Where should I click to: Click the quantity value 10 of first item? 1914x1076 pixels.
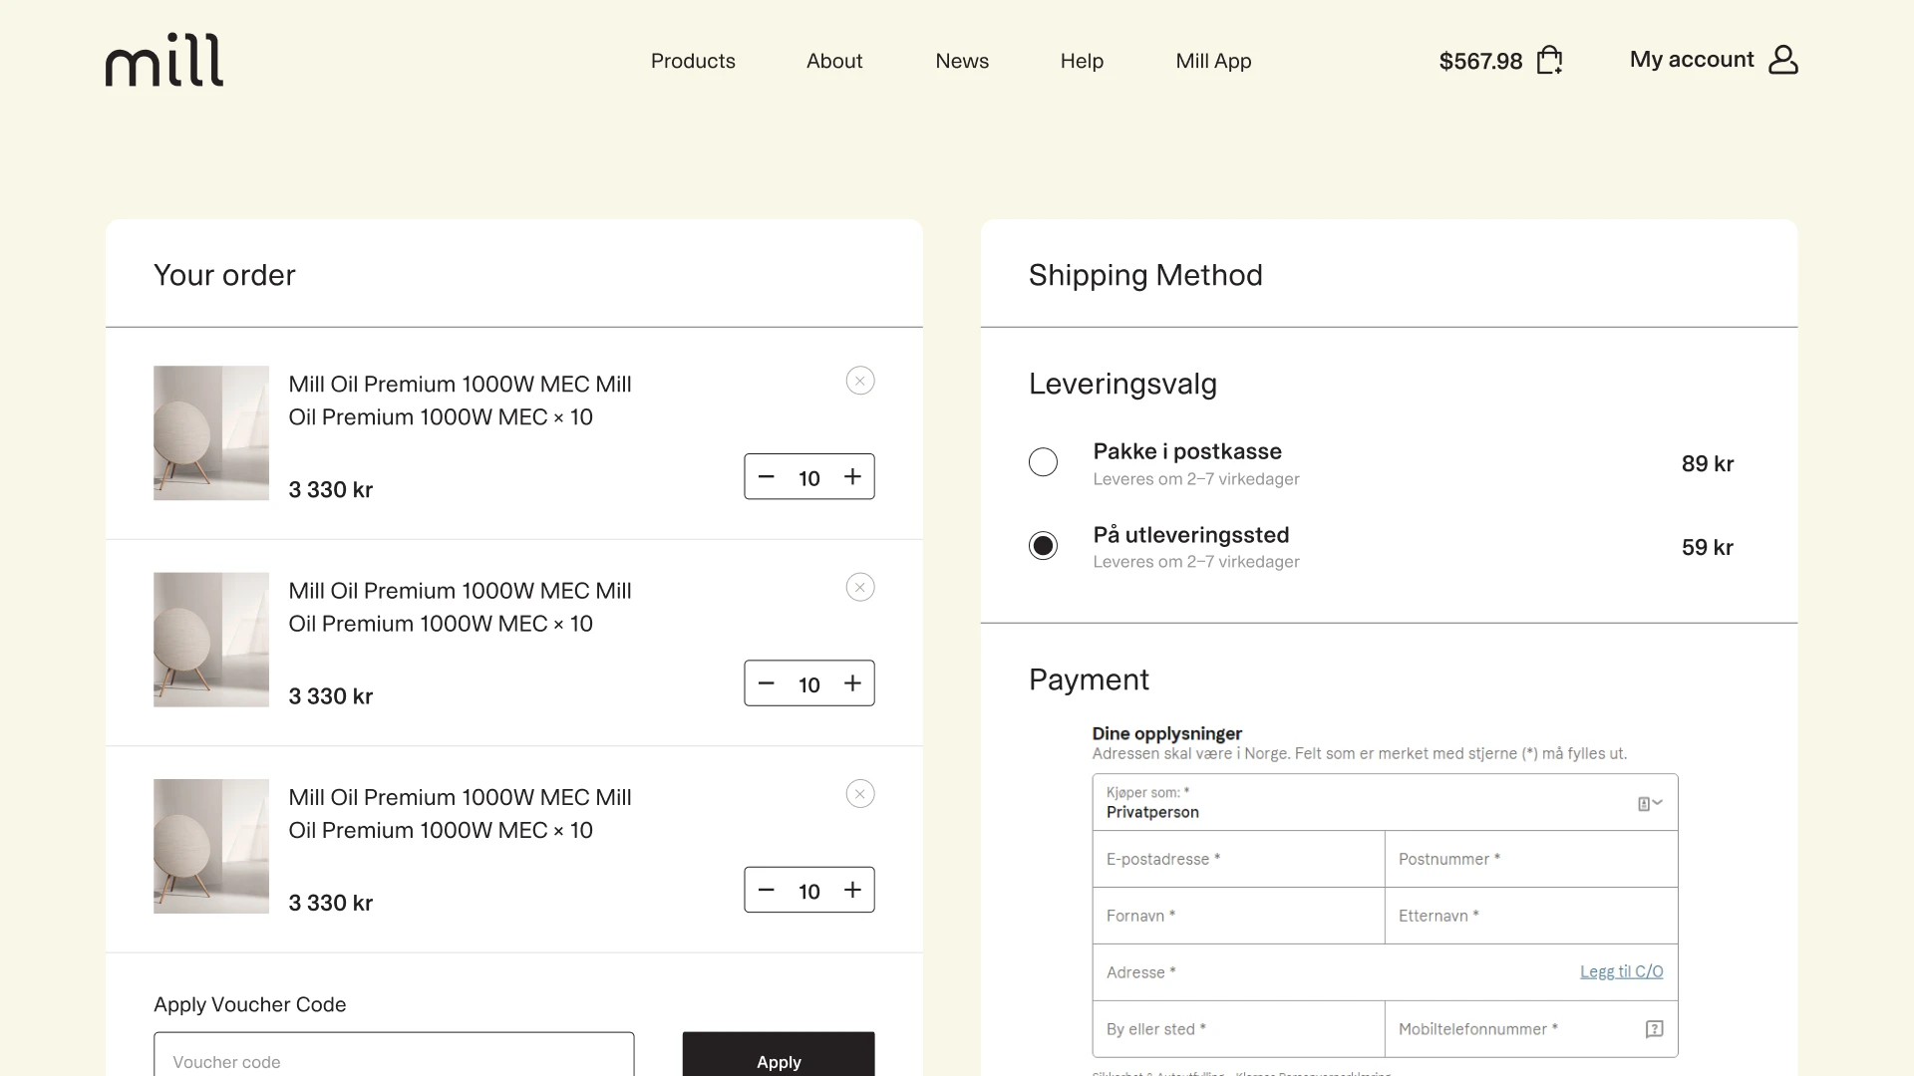pyautogui.click(x=809, y=478)
